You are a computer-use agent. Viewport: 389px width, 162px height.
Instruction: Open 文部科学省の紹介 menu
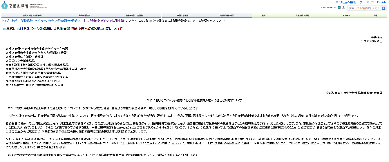point(227,16)
